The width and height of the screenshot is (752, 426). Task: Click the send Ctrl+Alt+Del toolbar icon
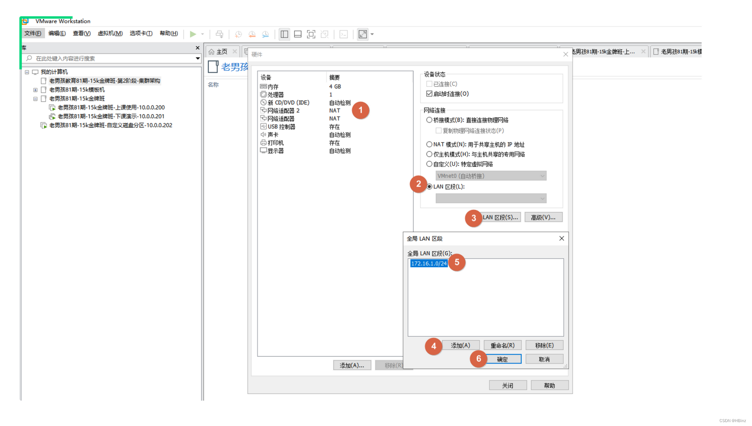click(x=219, y=34)
